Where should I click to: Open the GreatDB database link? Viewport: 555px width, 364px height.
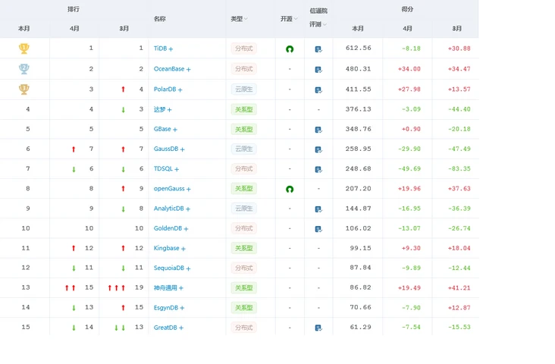pos(165,328)
